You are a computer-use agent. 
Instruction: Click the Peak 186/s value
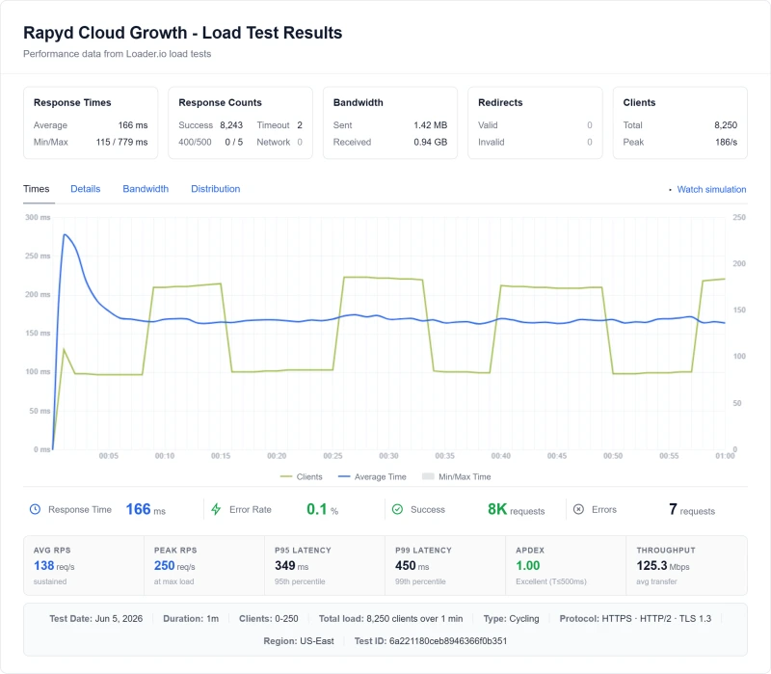727,142
